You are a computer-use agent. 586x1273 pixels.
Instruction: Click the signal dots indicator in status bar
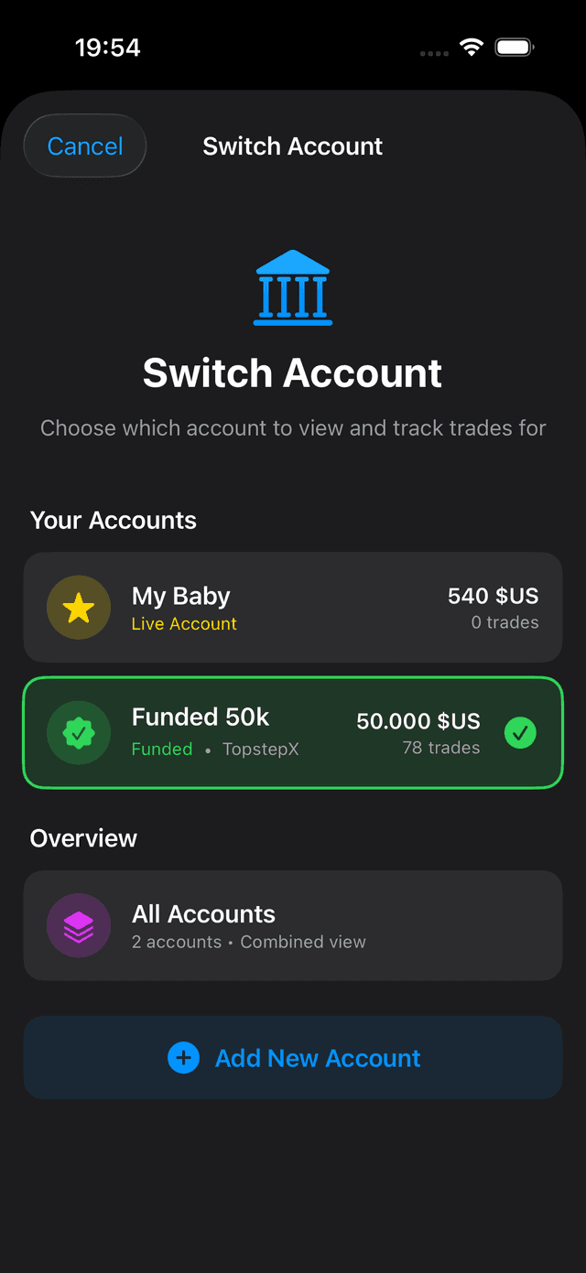pos(433,52)
